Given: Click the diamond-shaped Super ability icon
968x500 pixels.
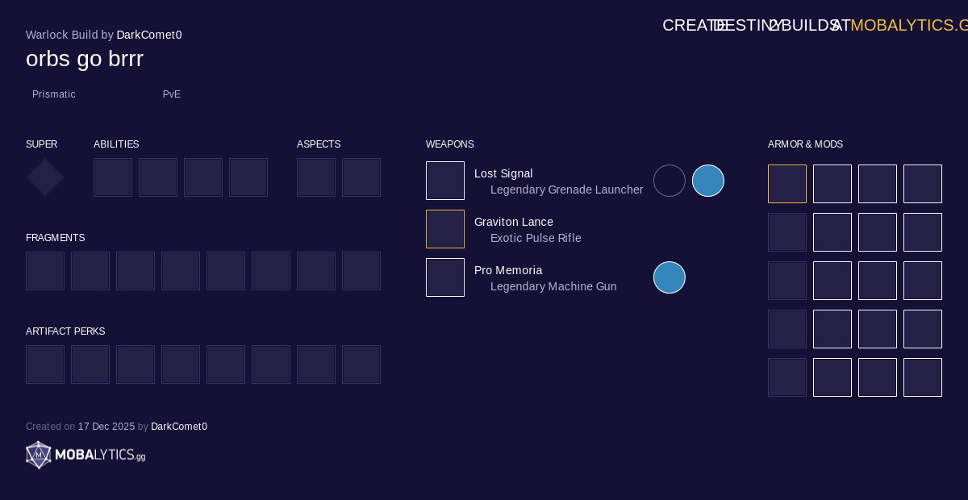Looking at the screenshot, I should point(45,177).
